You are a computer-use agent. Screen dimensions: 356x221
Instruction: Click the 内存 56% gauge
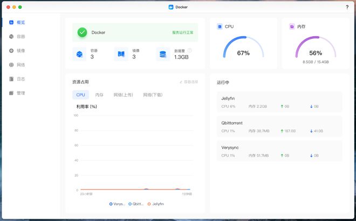316,47
